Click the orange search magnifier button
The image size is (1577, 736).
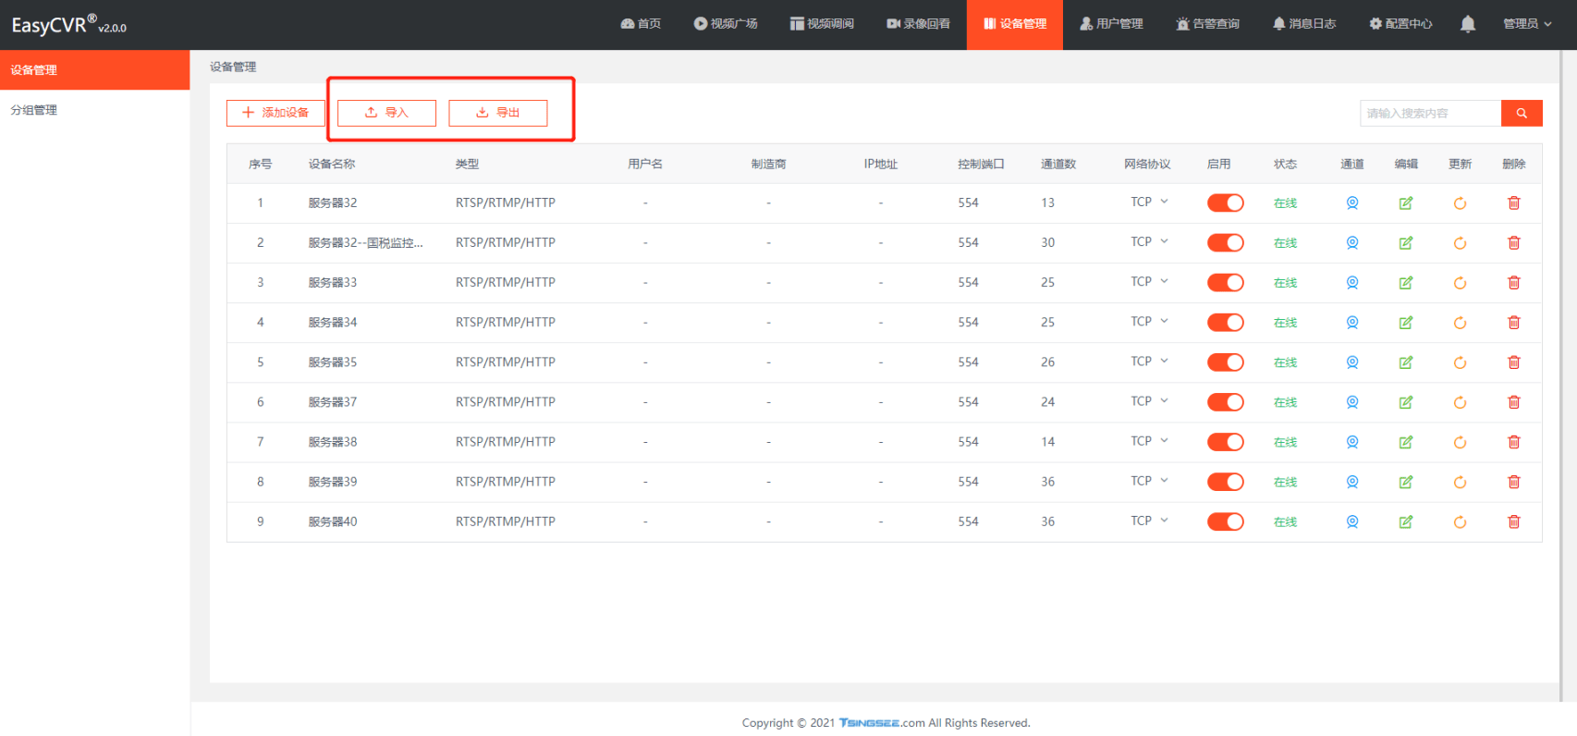1521,113
